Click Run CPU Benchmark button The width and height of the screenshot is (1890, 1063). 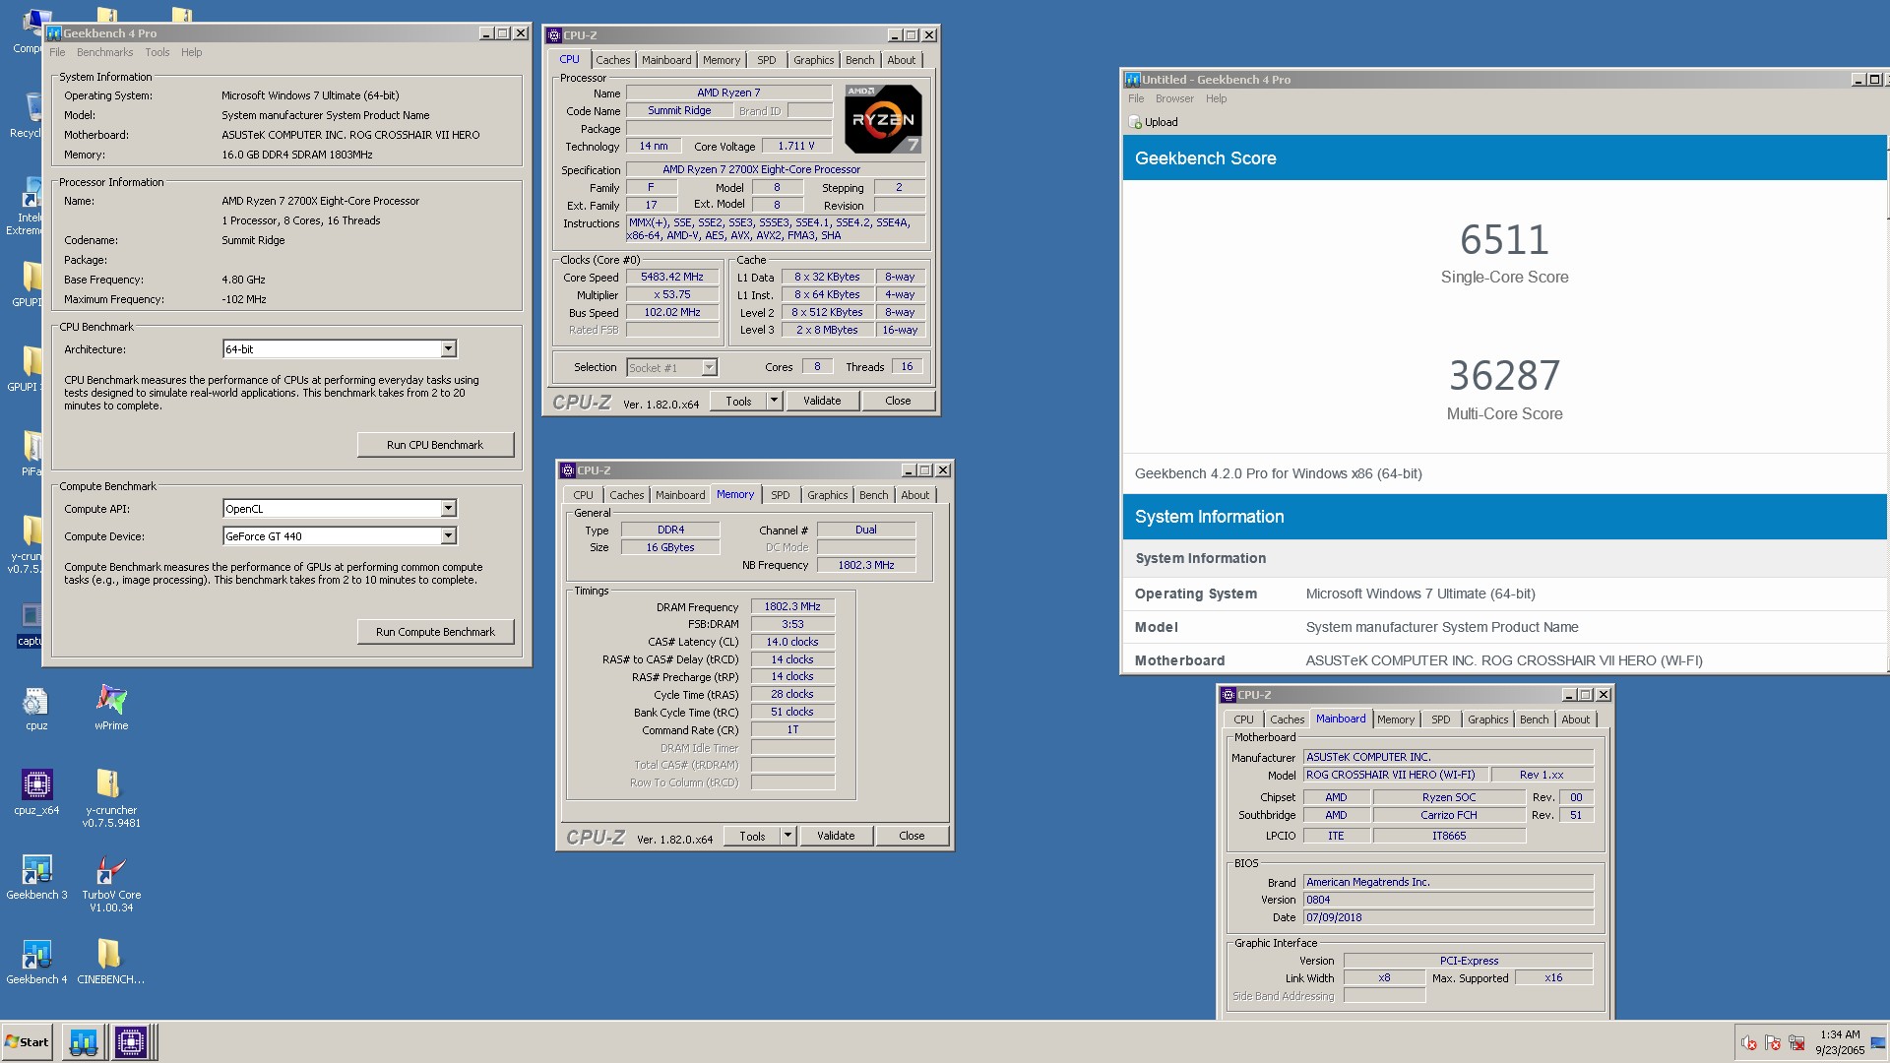(x=435, y=445)
